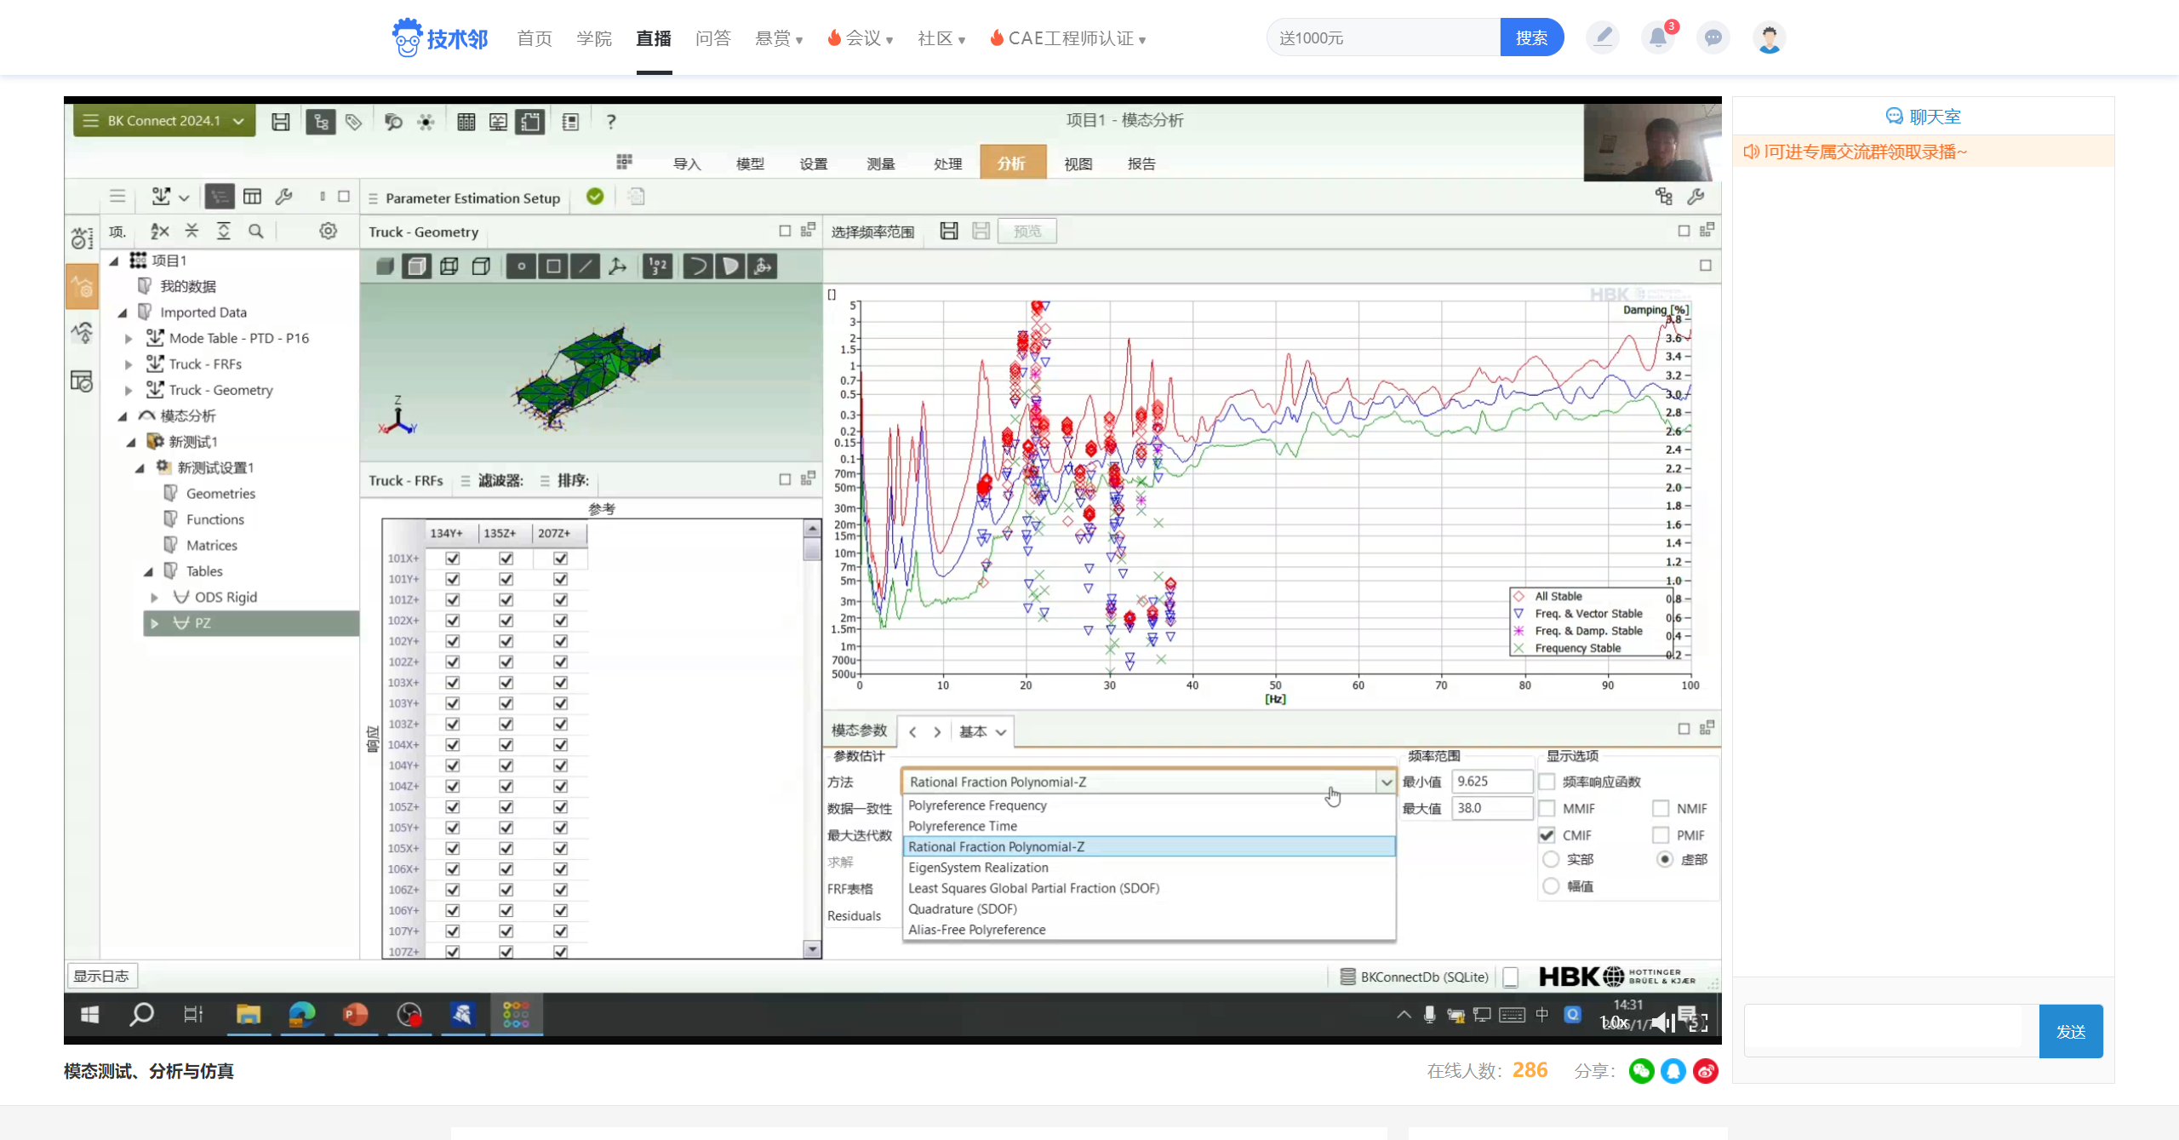Enable the MMIF checkbox
Viewport: 2179px width, 1140px height.
pos(1547,808)
